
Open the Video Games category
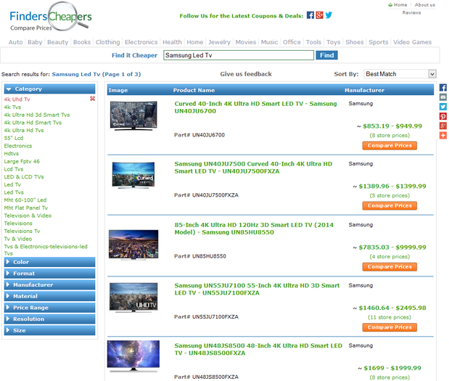click(412, 42)
